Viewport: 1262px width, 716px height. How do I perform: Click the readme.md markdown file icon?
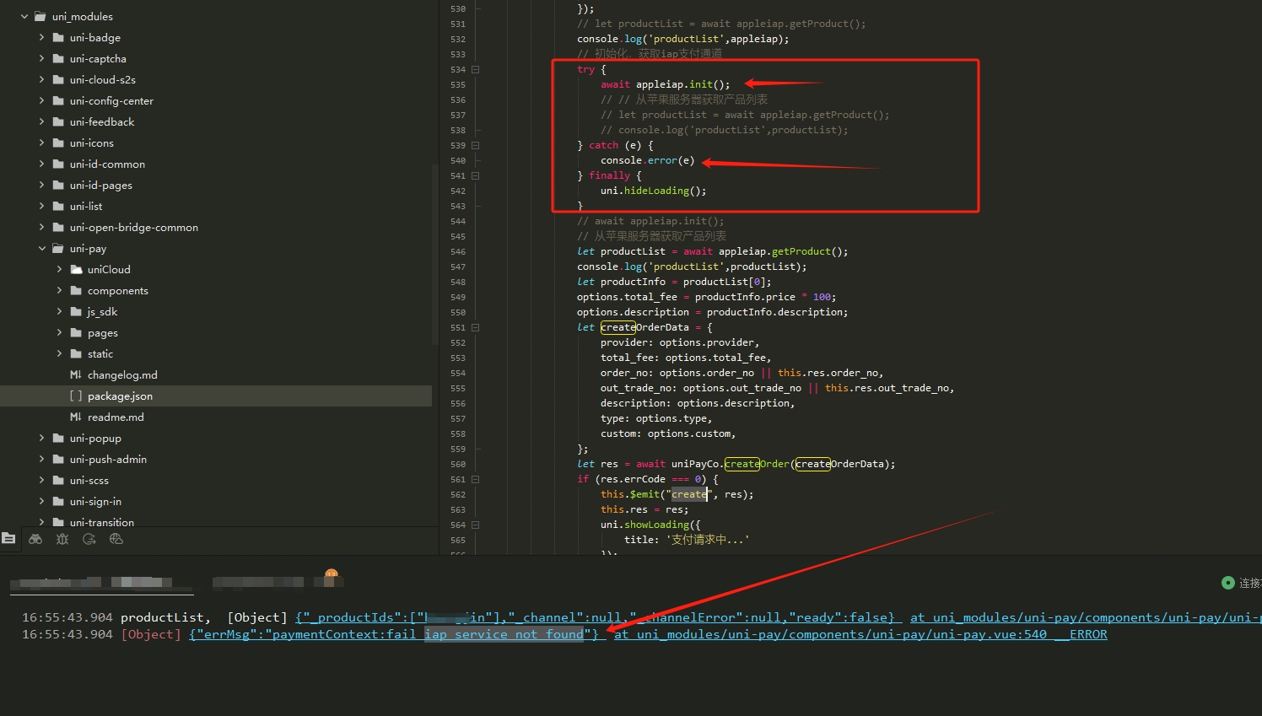[76, 417]
